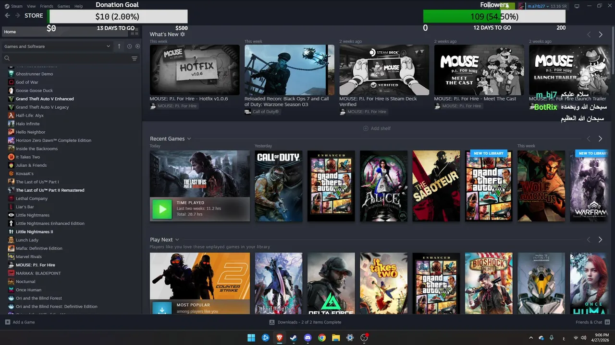This screenshot has width=615, height=345.
Task: Advance the Play Next shelf right
Action: point(600,240)
